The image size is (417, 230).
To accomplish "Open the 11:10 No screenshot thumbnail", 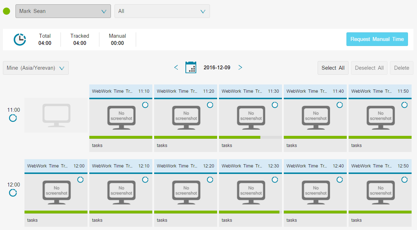I will point(121,118).
